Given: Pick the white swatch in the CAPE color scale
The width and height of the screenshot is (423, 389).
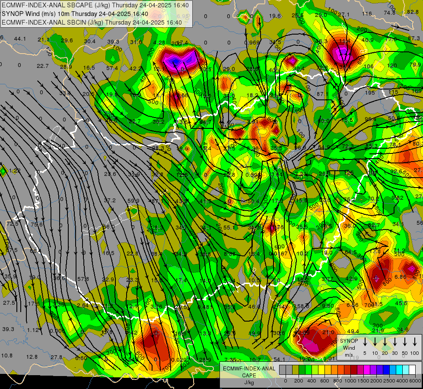Looking at the screenshot, I should point(413,370).
